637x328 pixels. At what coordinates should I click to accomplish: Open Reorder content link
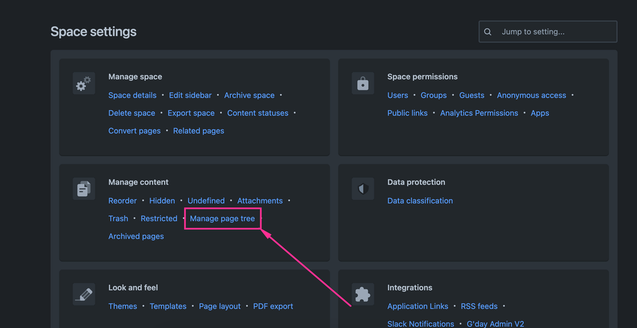tap(122, 201)
